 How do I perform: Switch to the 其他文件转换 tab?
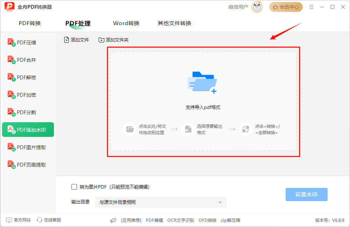click(174, 23)
